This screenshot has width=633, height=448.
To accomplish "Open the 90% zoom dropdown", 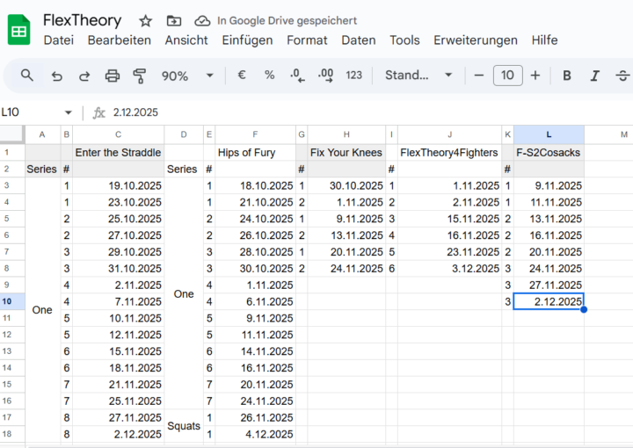I will click(187, 76).
